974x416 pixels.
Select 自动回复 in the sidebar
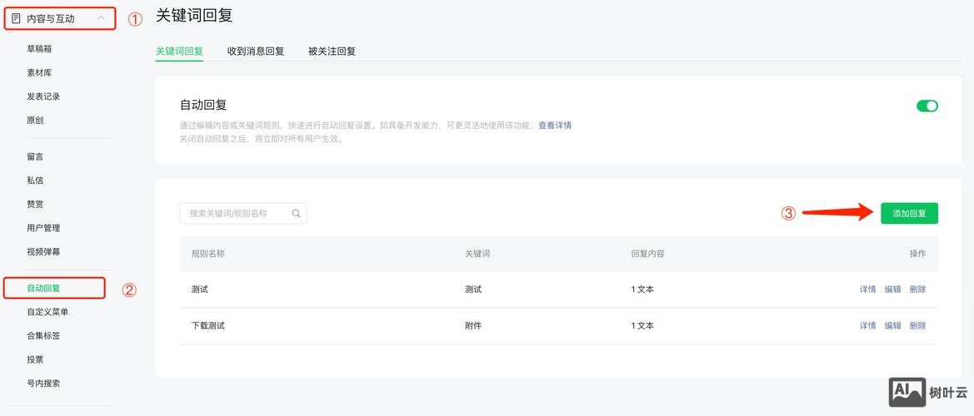pyautogui.click(x=43, y=288)
